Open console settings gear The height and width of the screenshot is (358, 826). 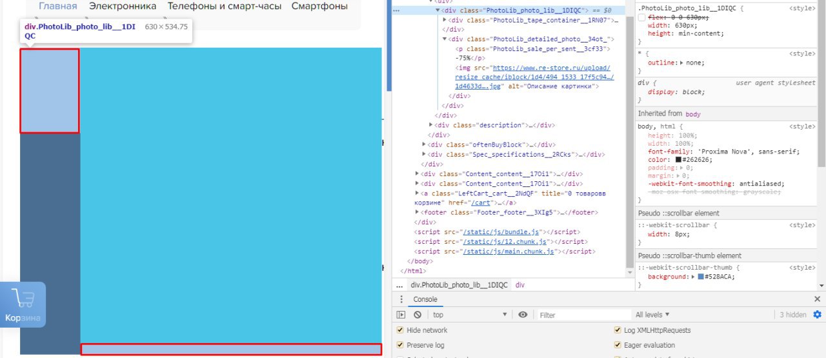click(x=817, y=315)
